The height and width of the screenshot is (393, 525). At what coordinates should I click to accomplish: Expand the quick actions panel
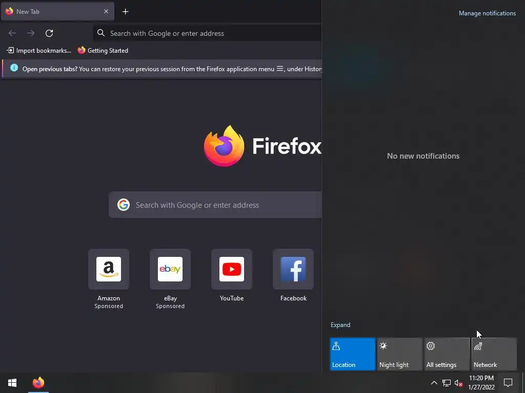pos(340,325)
